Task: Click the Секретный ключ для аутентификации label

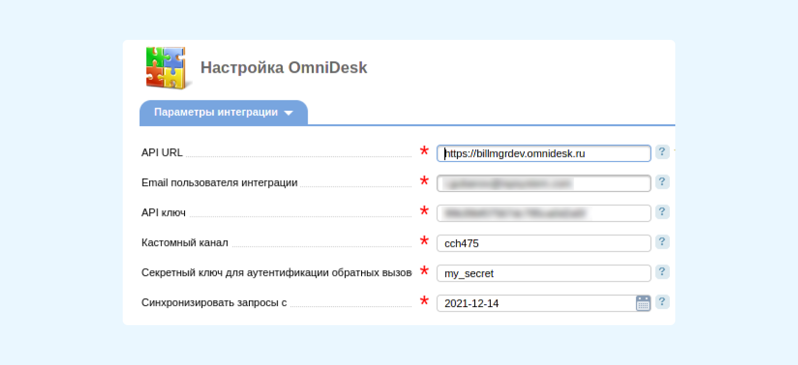Action: (x=276, y=273)
